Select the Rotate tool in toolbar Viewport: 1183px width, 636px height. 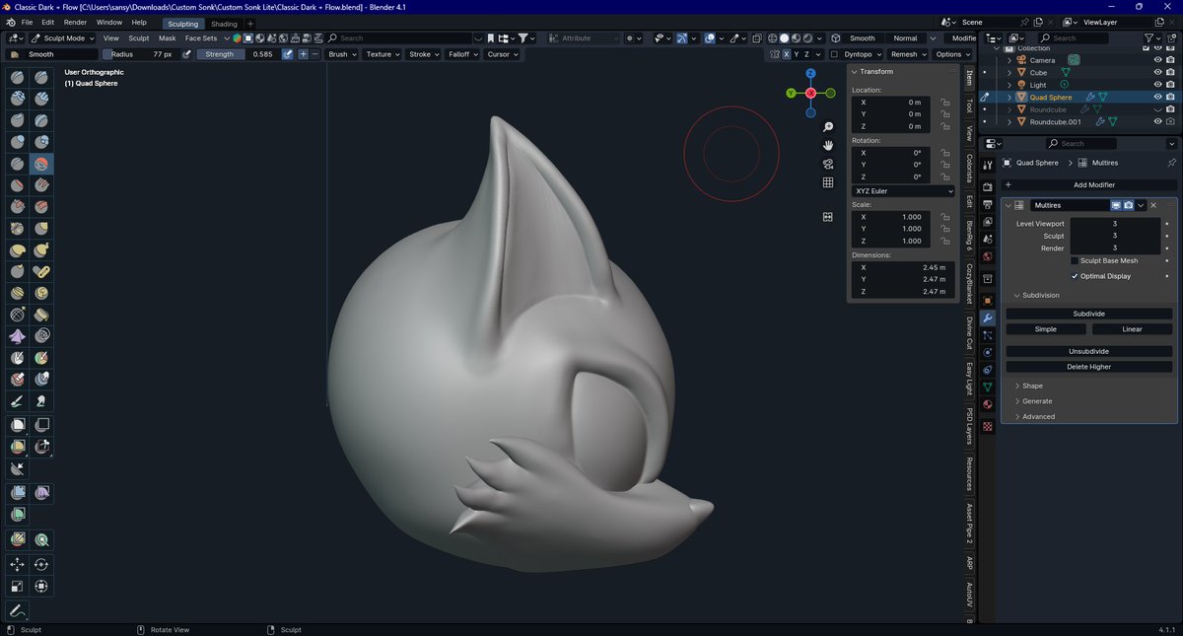coord(41,565)
